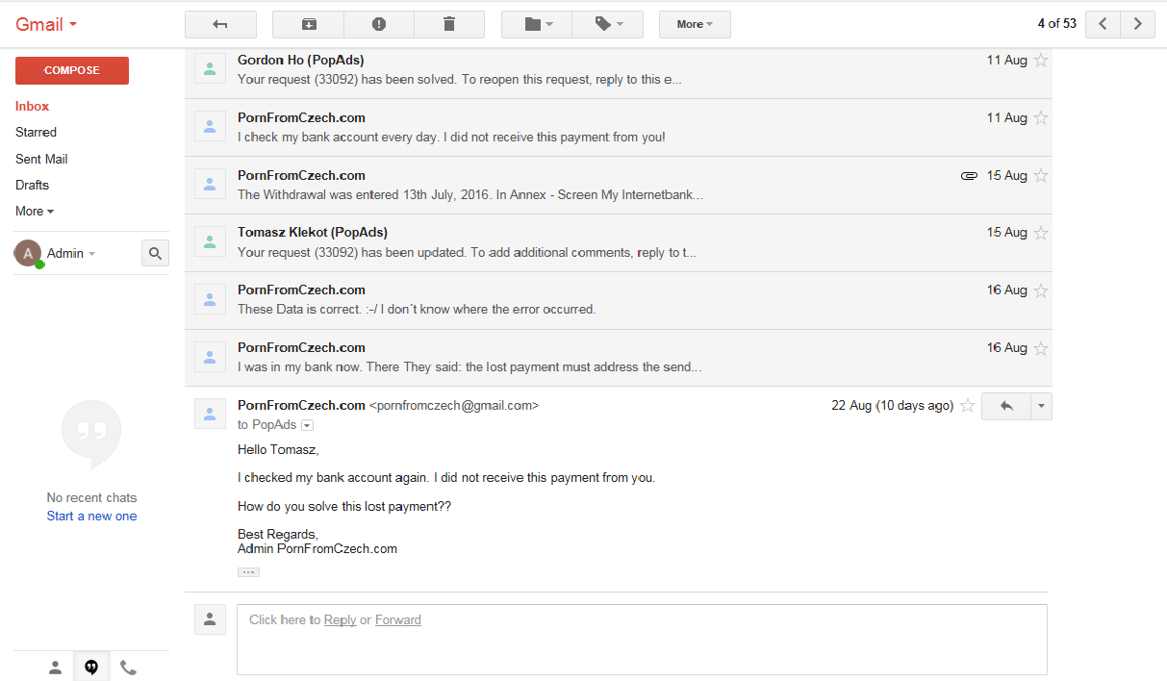Image resolution: width=1167 pixels, height=681 pixels.
Task: Click the search people magnifier icon
Action: [155, 254]
